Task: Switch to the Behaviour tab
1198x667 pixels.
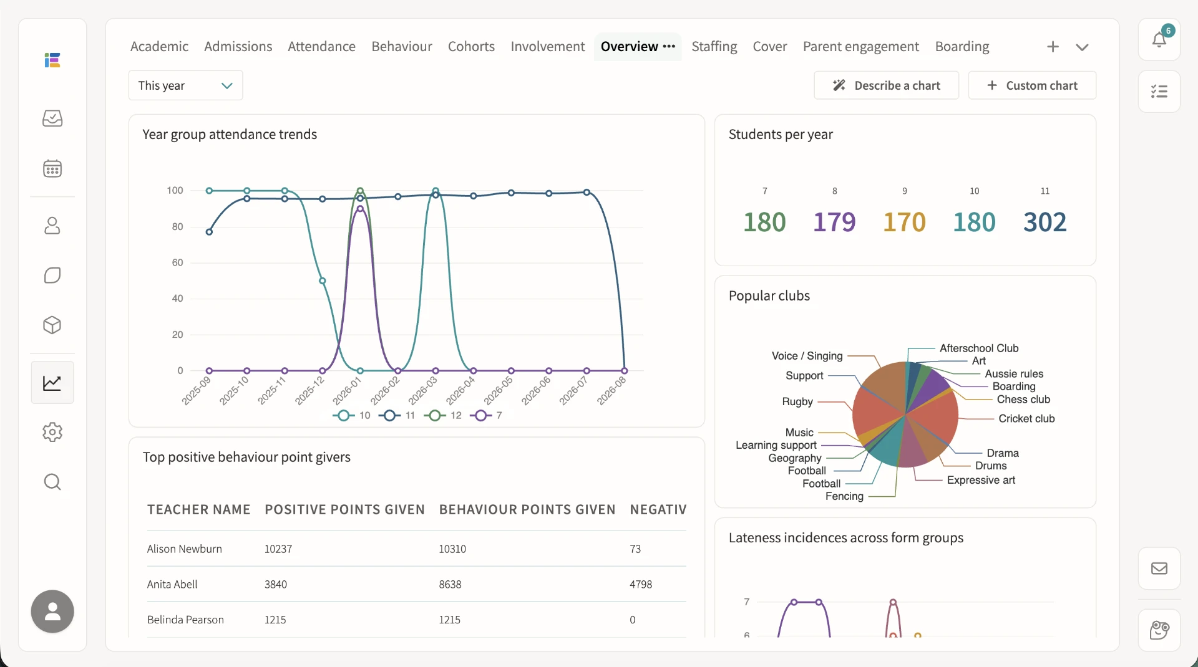Action: click(x=402, y=46)
